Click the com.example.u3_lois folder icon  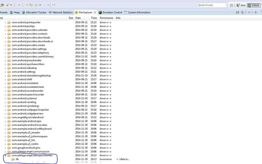click(x=9, y=140)
